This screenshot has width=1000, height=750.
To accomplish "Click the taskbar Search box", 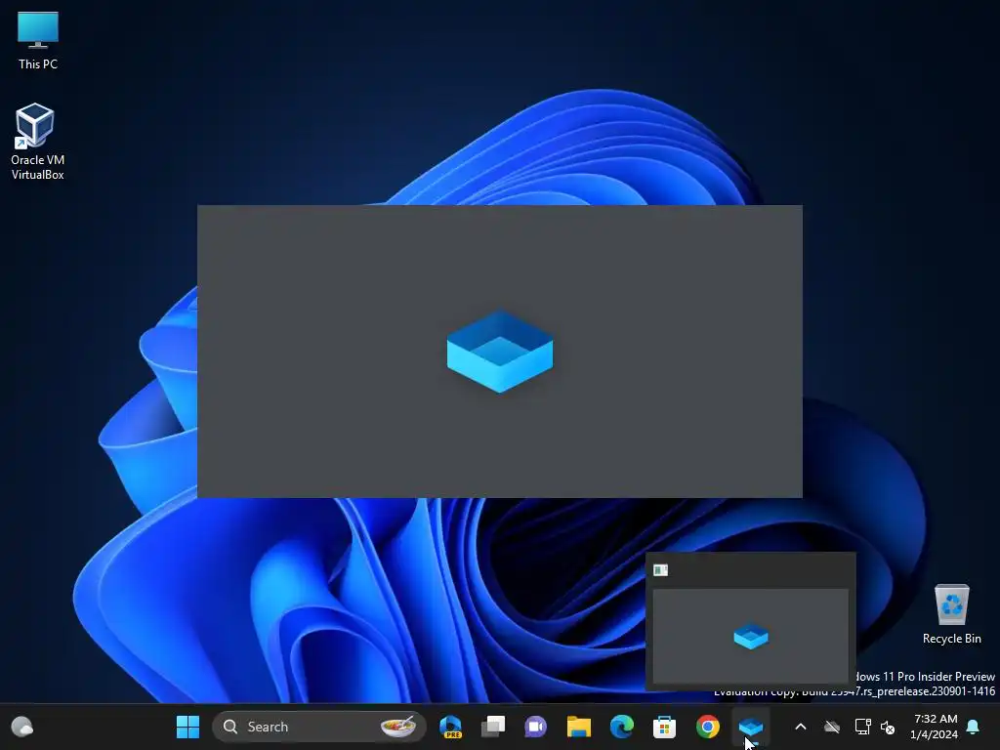I will pyautogui.click(x=318, y=727).
